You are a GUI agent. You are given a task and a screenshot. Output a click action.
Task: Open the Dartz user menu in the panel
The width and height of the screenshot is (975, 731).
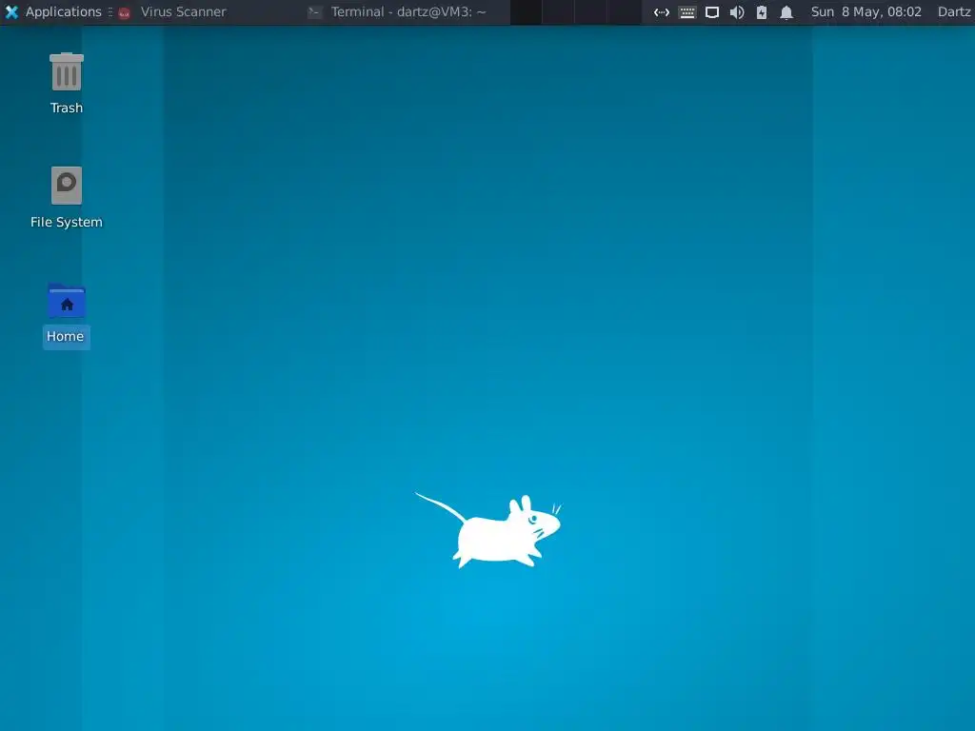[x=954, y=11]
